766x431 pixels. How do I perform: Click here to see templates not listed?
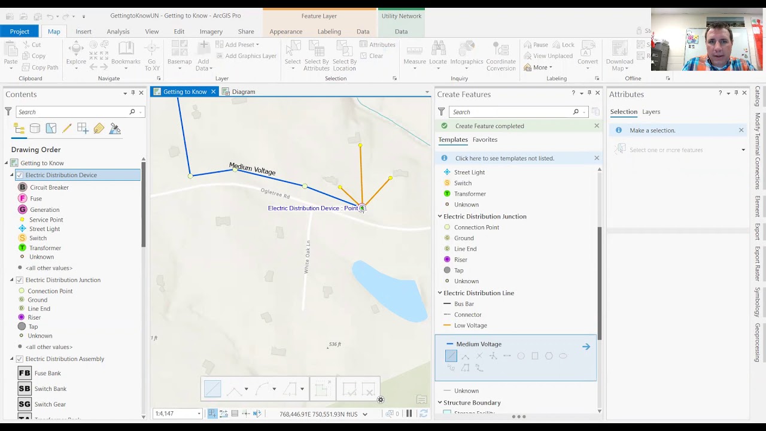pos(504,158)
